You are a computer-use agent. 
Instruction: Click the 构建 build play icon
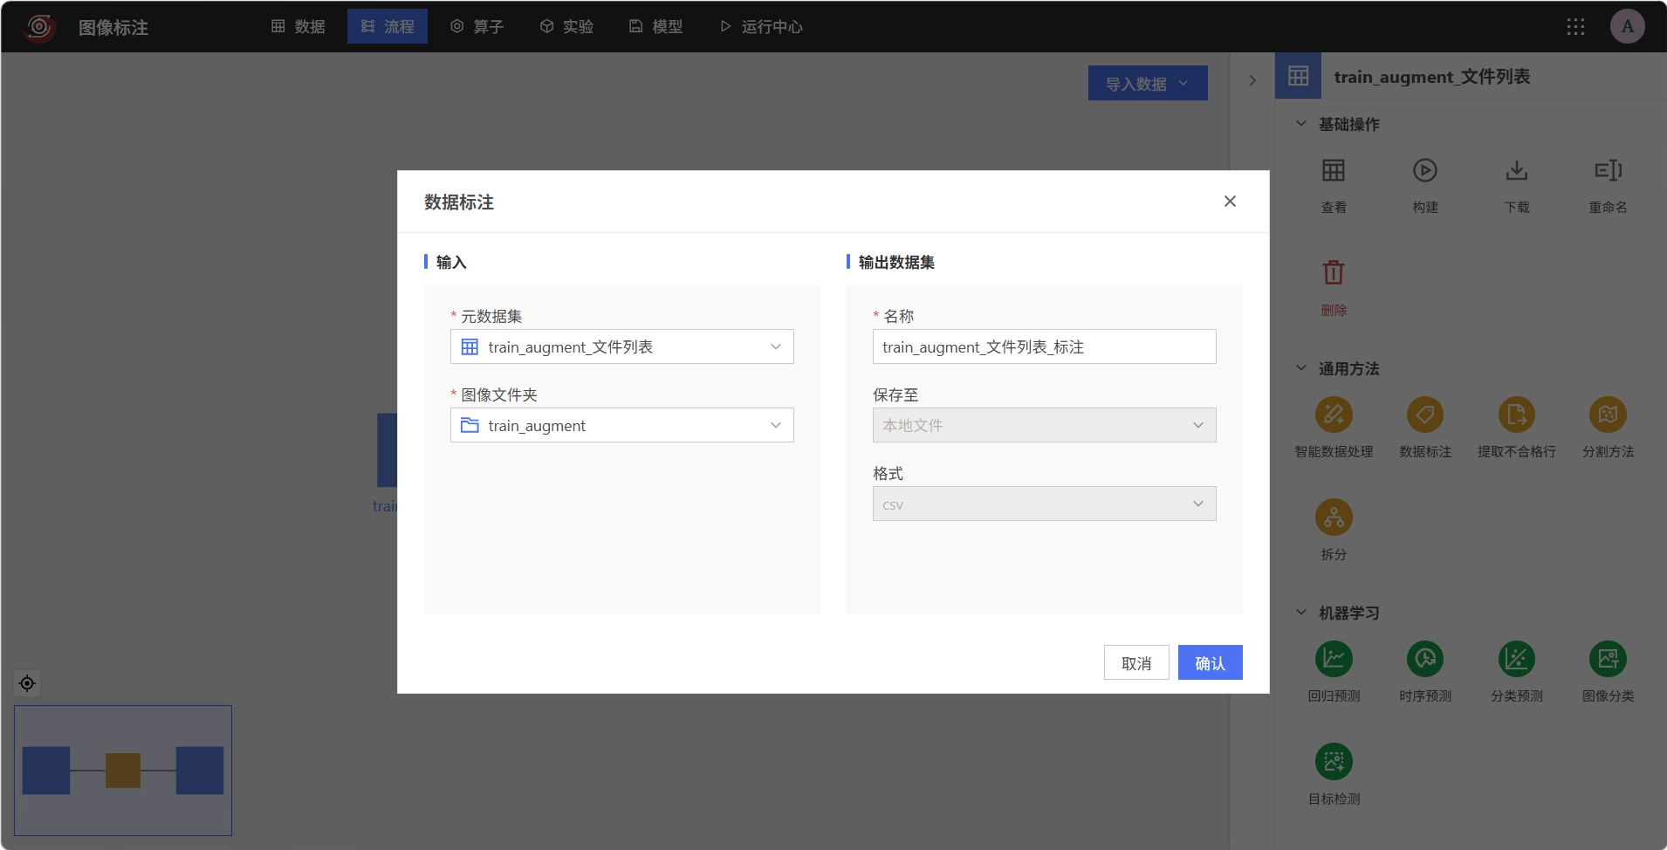[x=1424, y=170]
